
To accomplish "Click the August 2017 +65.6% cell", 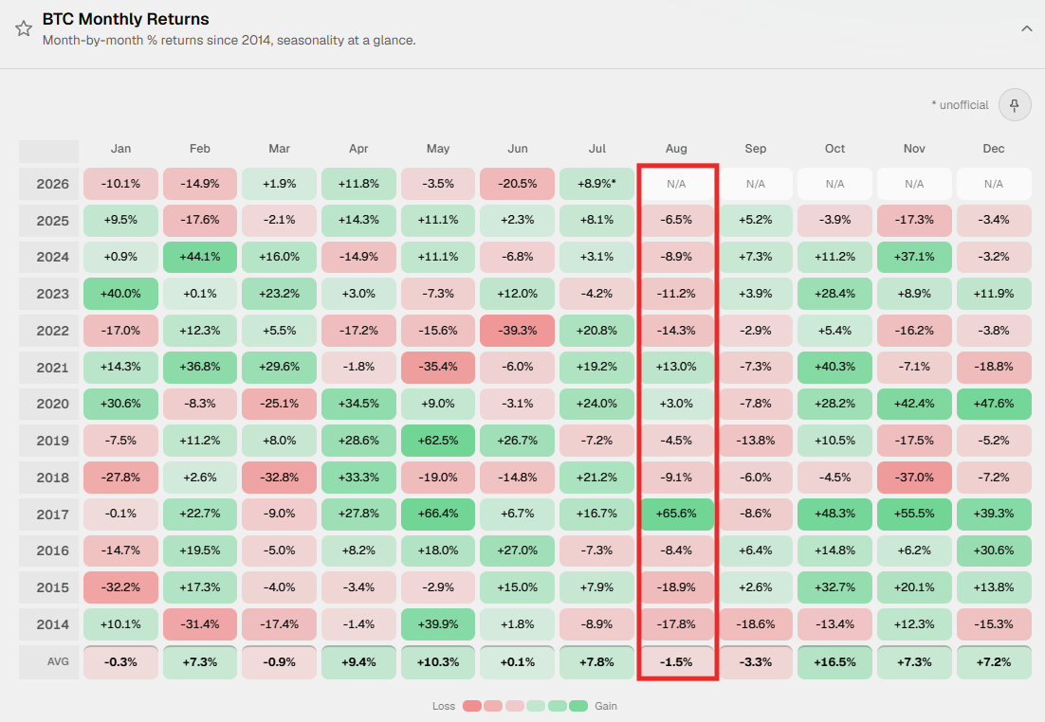I will coord(676,514).
